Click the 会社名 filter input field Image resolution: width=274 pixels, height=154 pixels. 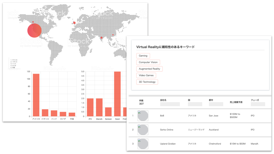[170, 104]
